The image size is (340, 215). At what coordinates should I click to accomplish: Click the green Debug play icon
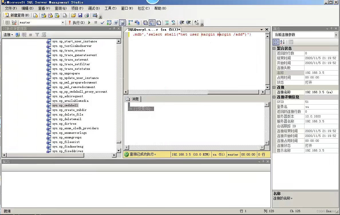89,23
